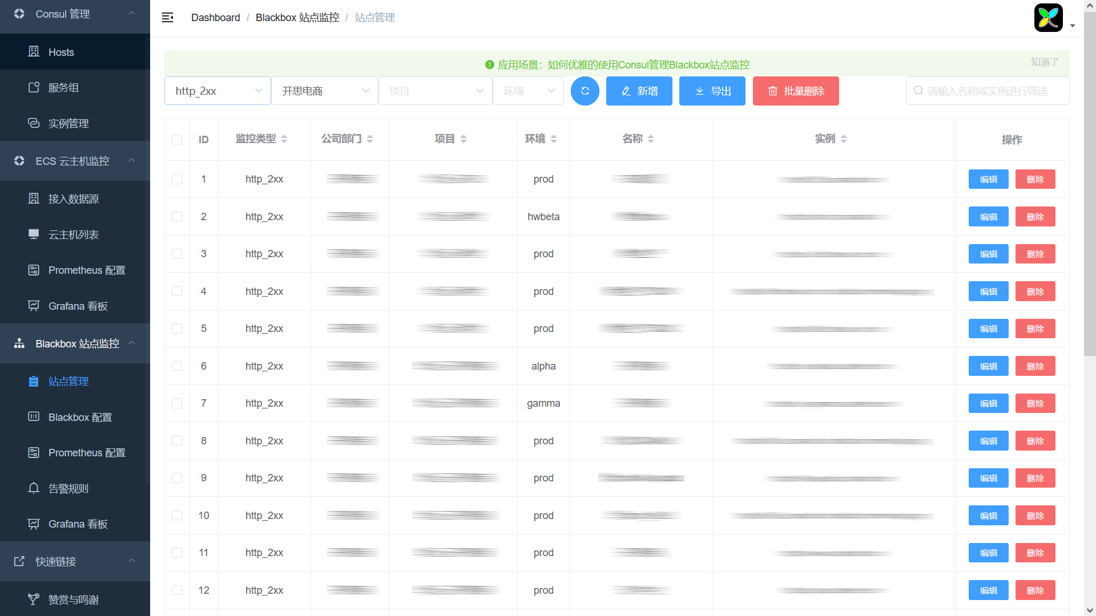The image size is (1096, 616).
Task: Expand the 环境 filter dropdown
Action: (x=528, y=91)
